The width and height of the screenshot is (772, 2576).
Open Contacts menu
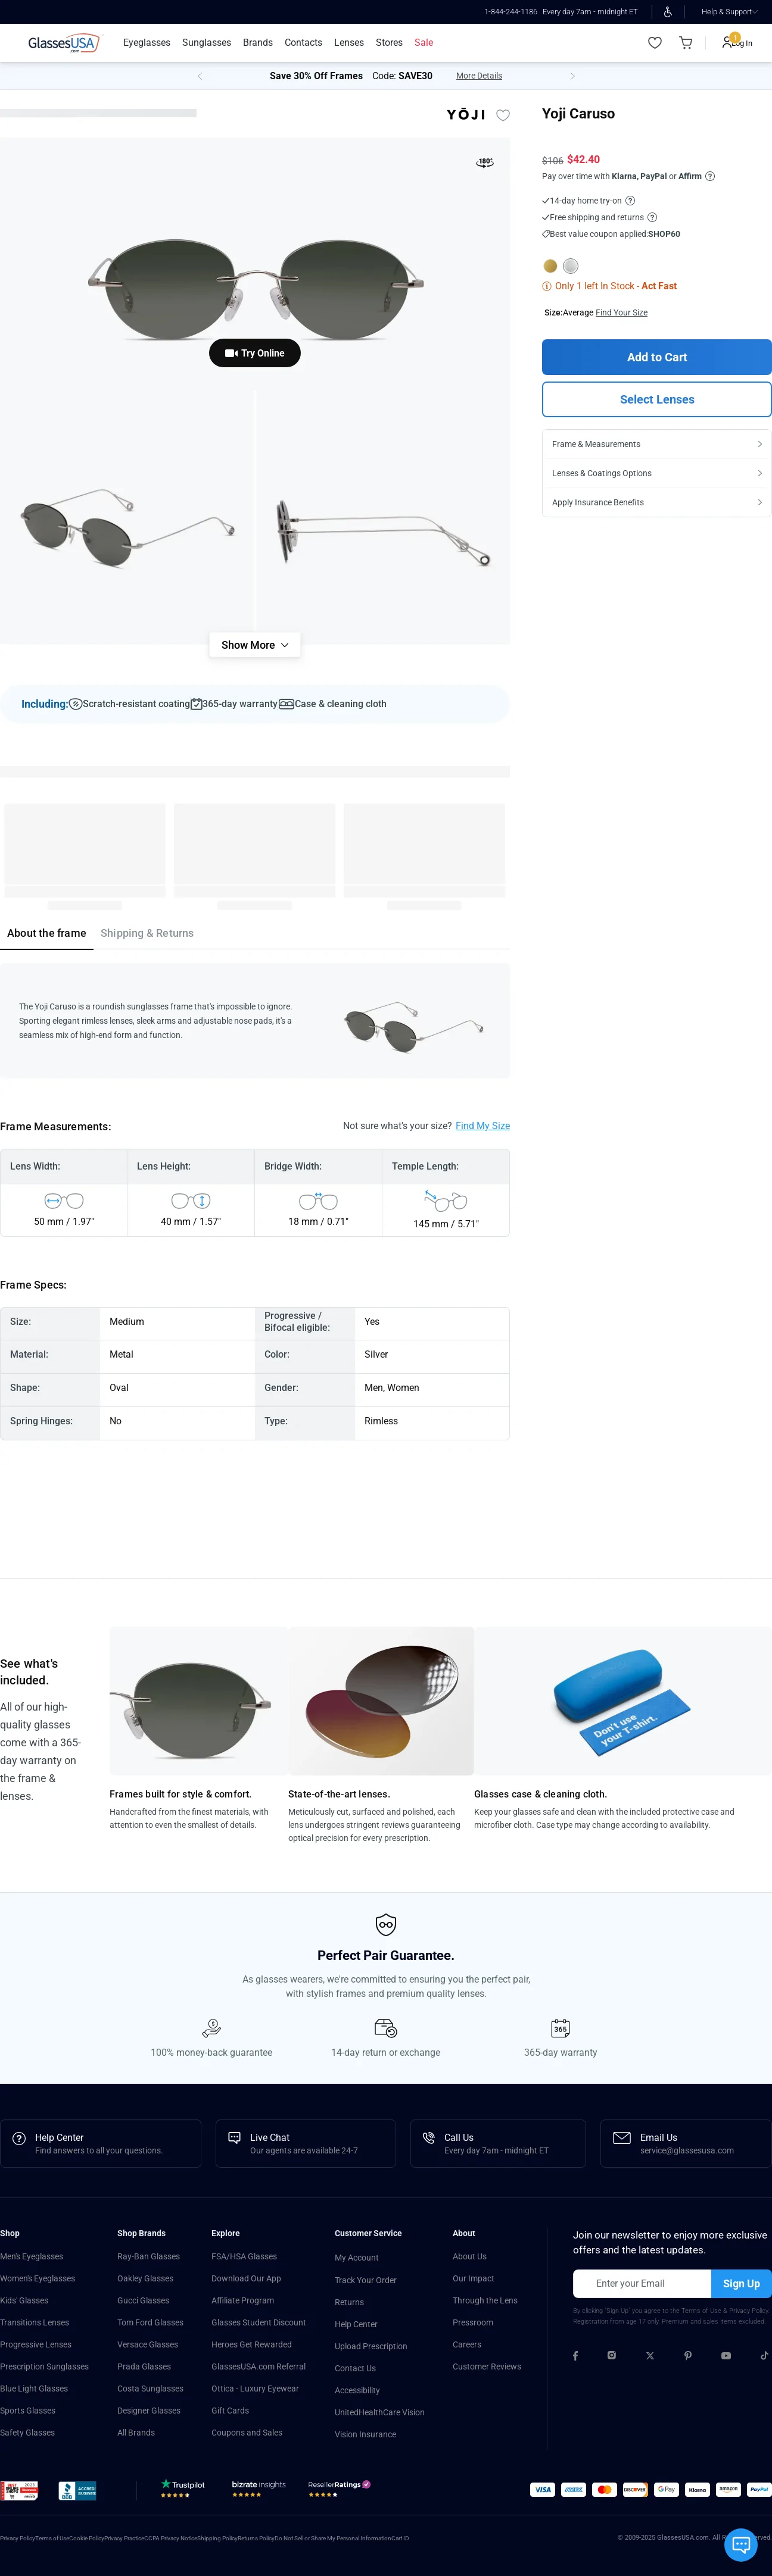pyautogui.click(x=303, y=43)
